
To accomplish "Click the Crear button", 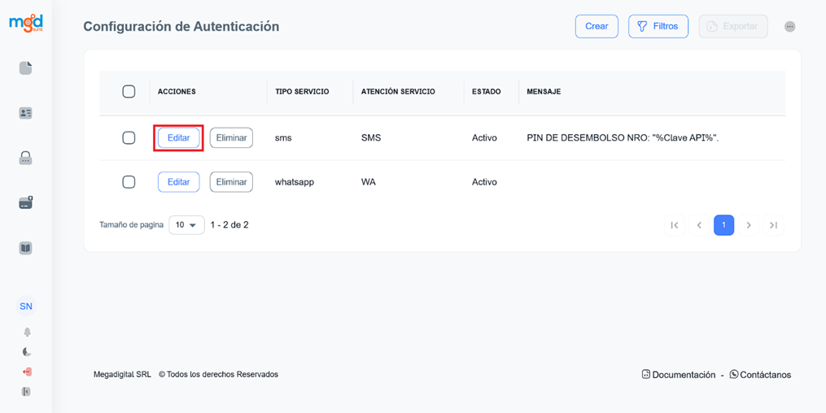I will click(597, 26).
